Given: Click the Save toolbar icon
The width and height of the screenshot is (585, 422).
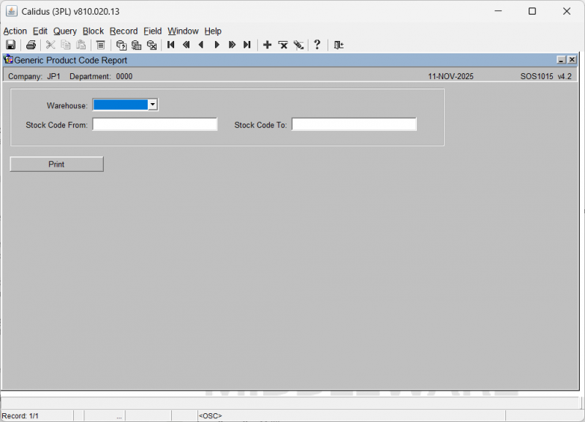Looking at the screenshot, I should pyautogui.click(x=11, y=45).
